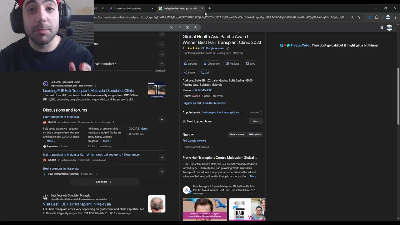Open Leading FUE Hair Transplant Malaysia link
Screen dimensions: 400x225
click(x=88, y=91)
